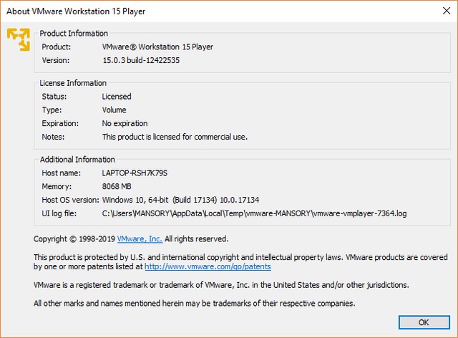Screen dimensions: 458x338
Task: Click the Licensed status value
Action: (117, 97)
